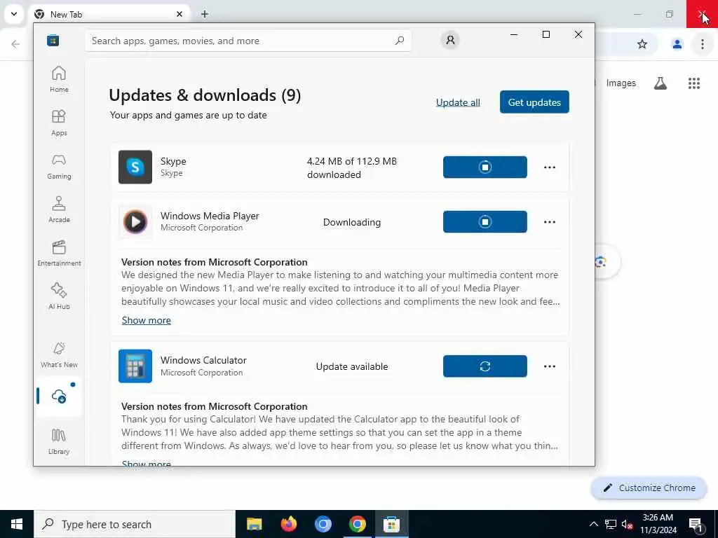The width and height of the screenshot is (718, 538).
Task: Click the Skype app name text
Action: pyautogui.click(x=173, y=161)
